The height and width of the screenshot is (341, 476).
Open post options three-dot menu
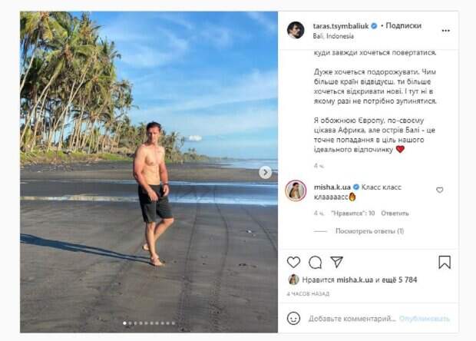pyautogui.click(x=446, y=31)
